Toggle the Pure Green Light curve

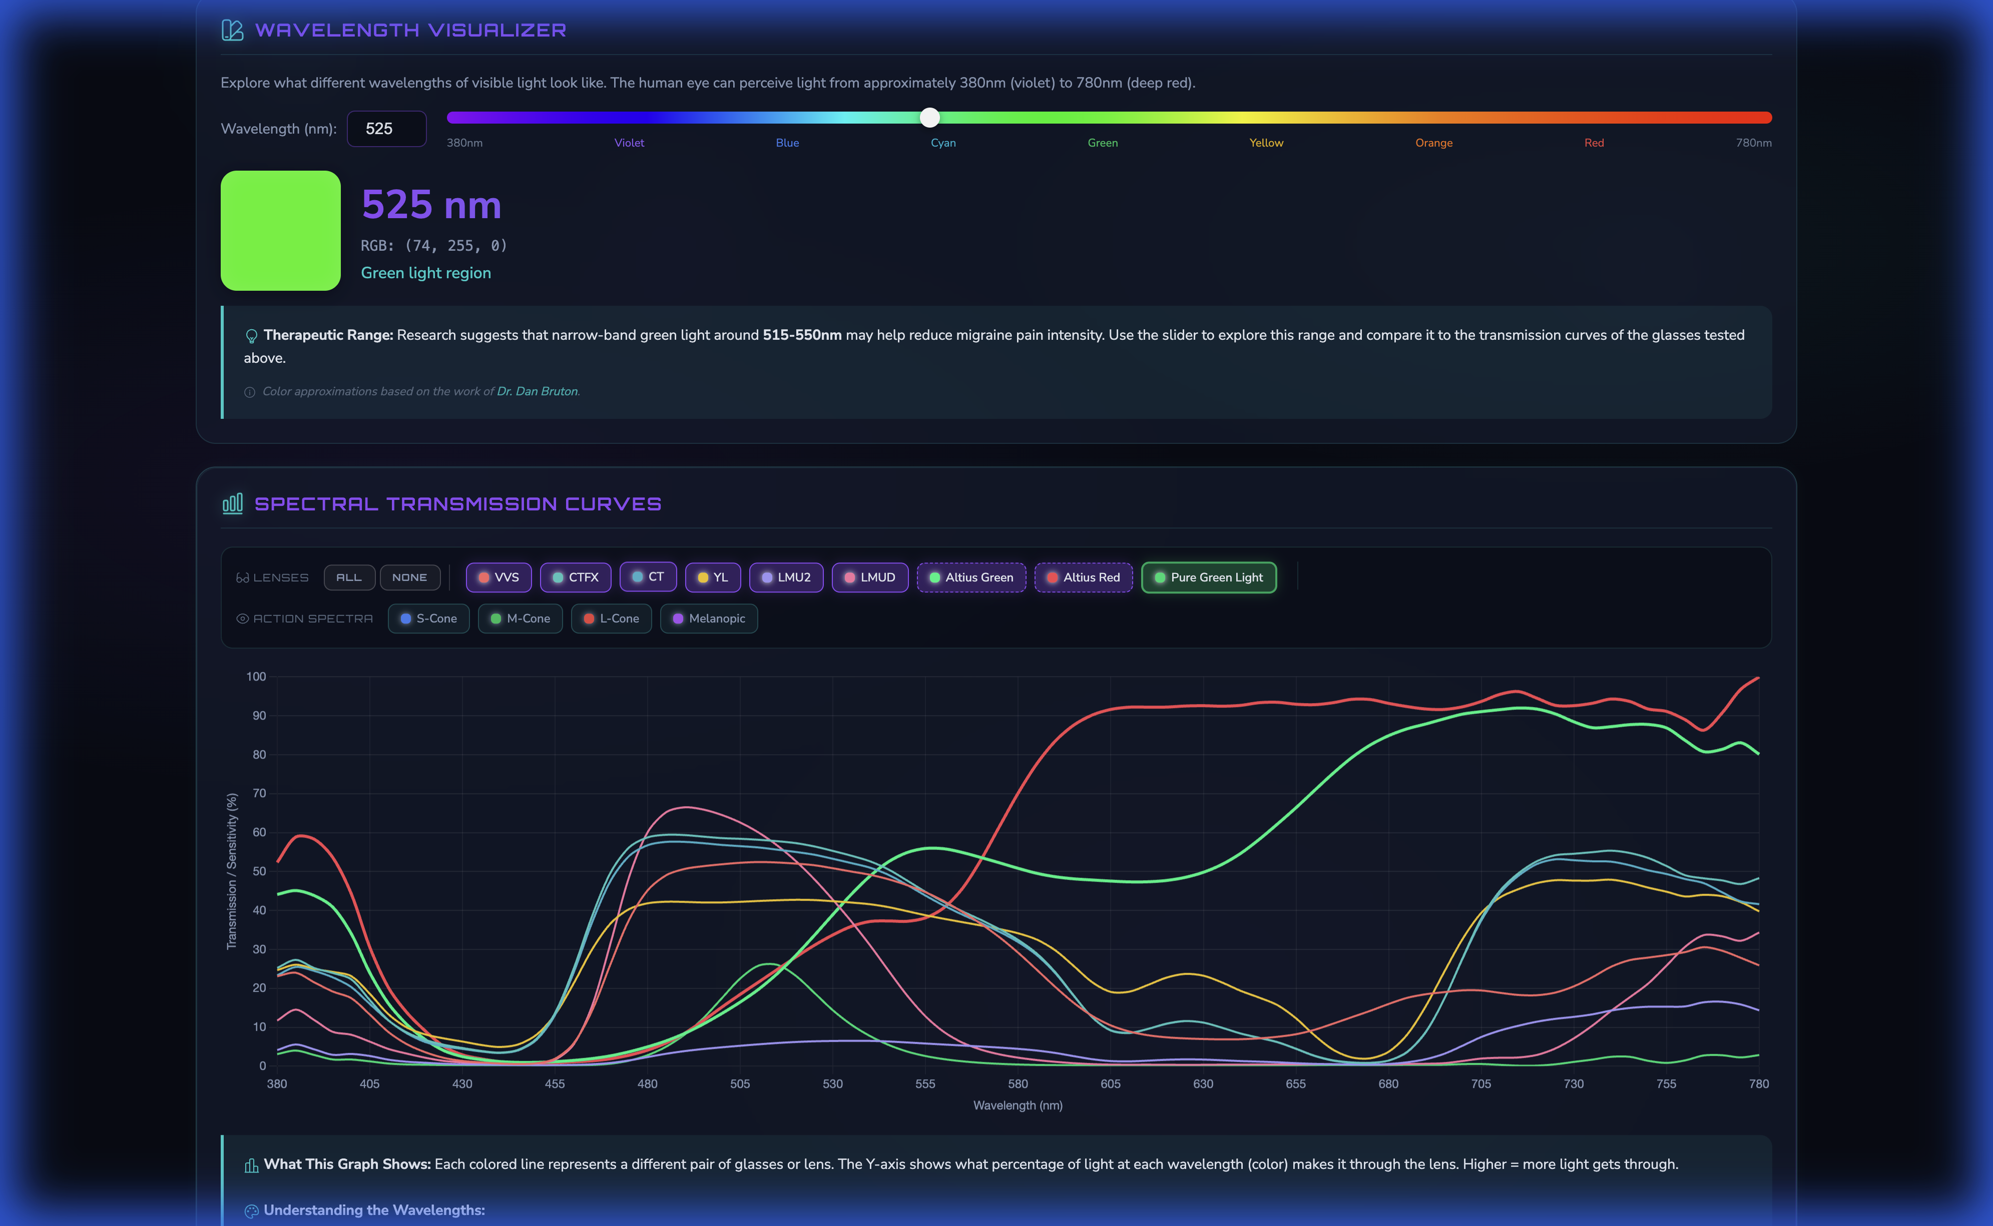click(x=1209, y=577)
